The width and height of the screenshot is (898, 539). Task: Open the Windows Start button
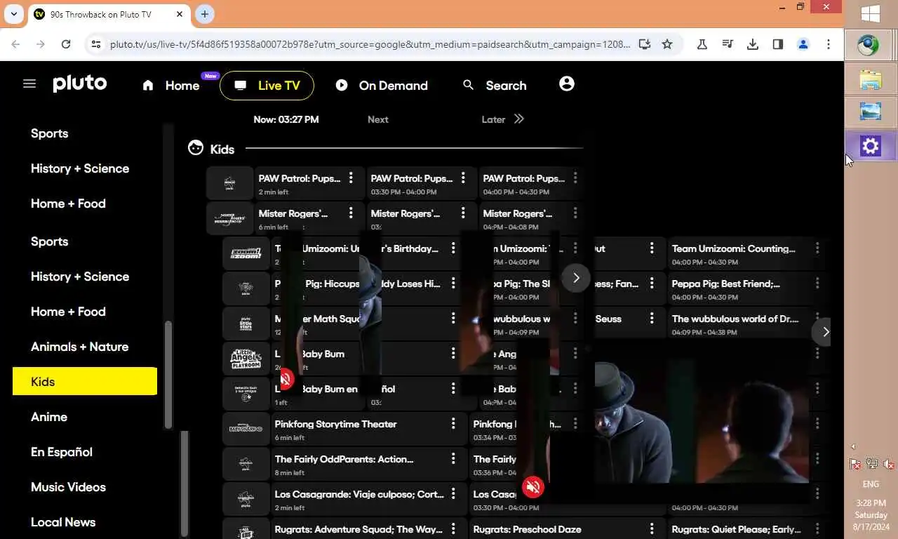tap(871, 15)
